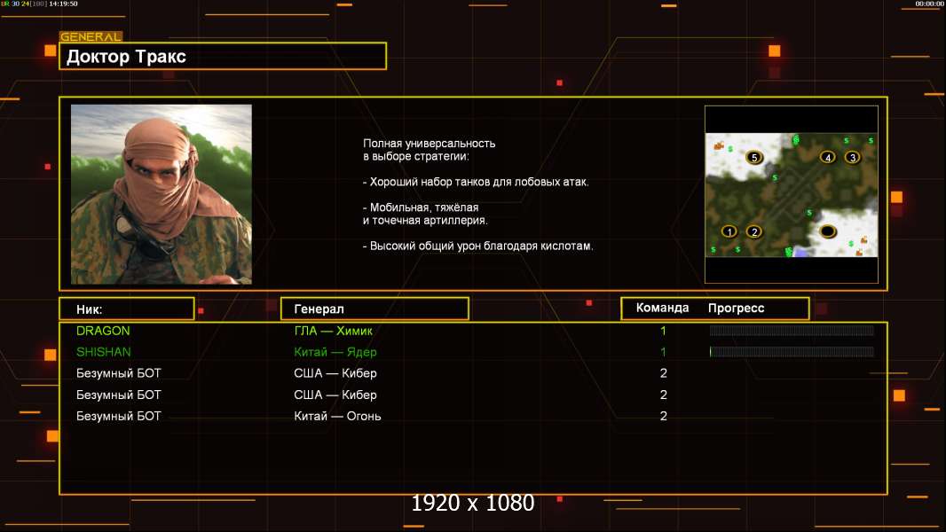The height and width of the screenshot is (532, 946).
Task: Click the Китай — Ядер general entry
Action: pyautogui.click(x=335, y=352)
